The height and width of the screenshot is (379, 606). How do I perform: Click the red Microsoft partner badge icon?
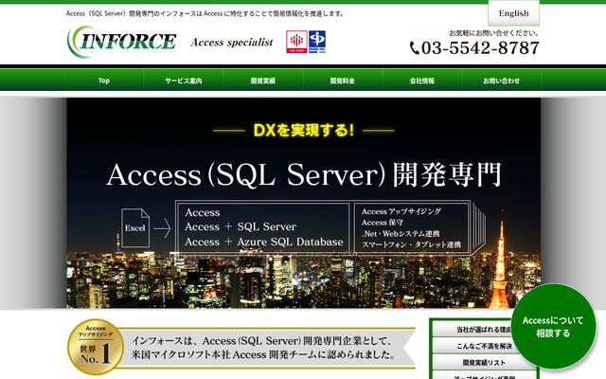point(296,42)
